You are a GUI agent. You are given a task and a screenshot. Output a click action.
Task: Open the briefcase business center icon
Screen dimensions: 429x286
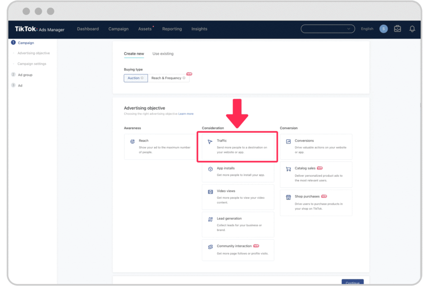point(397,29)
